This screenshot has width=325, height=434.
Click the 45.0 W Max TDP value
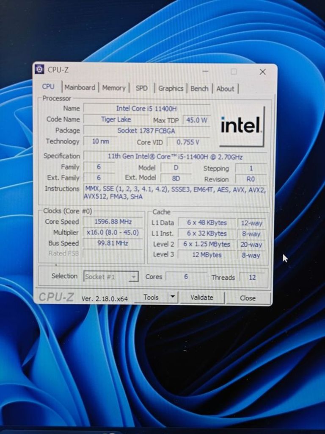[197, 120]
